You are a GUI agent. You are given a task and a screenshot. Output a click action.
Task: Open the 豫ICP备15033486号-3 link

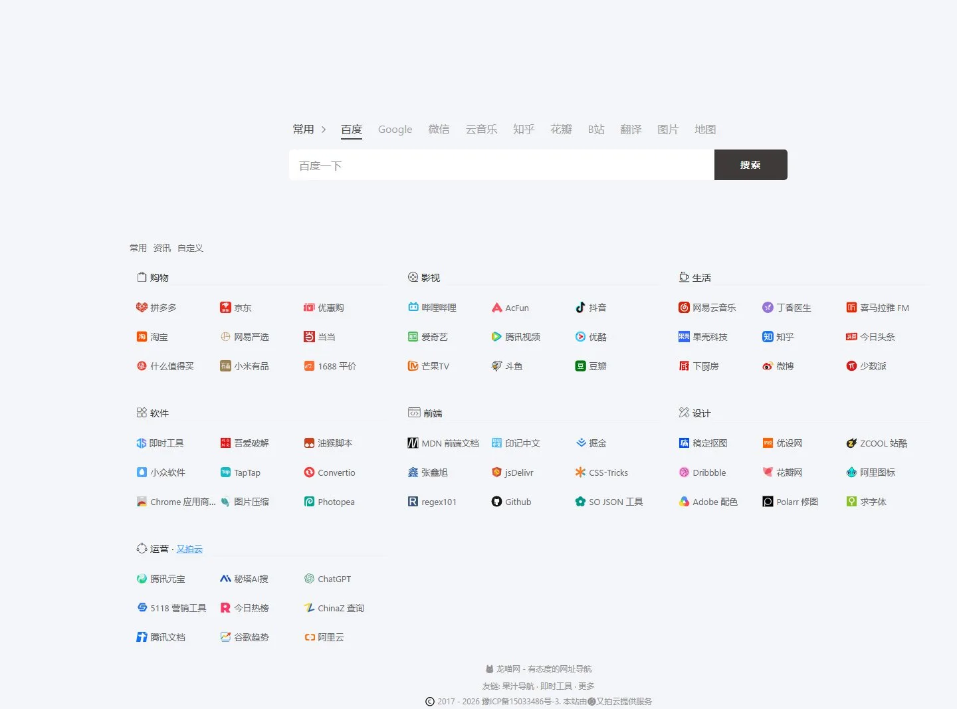click(x=520, y=701)
